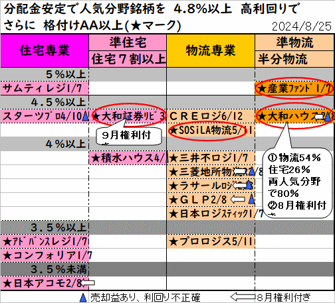Click the 準住宅 header cell

click(x=128, y=42)
